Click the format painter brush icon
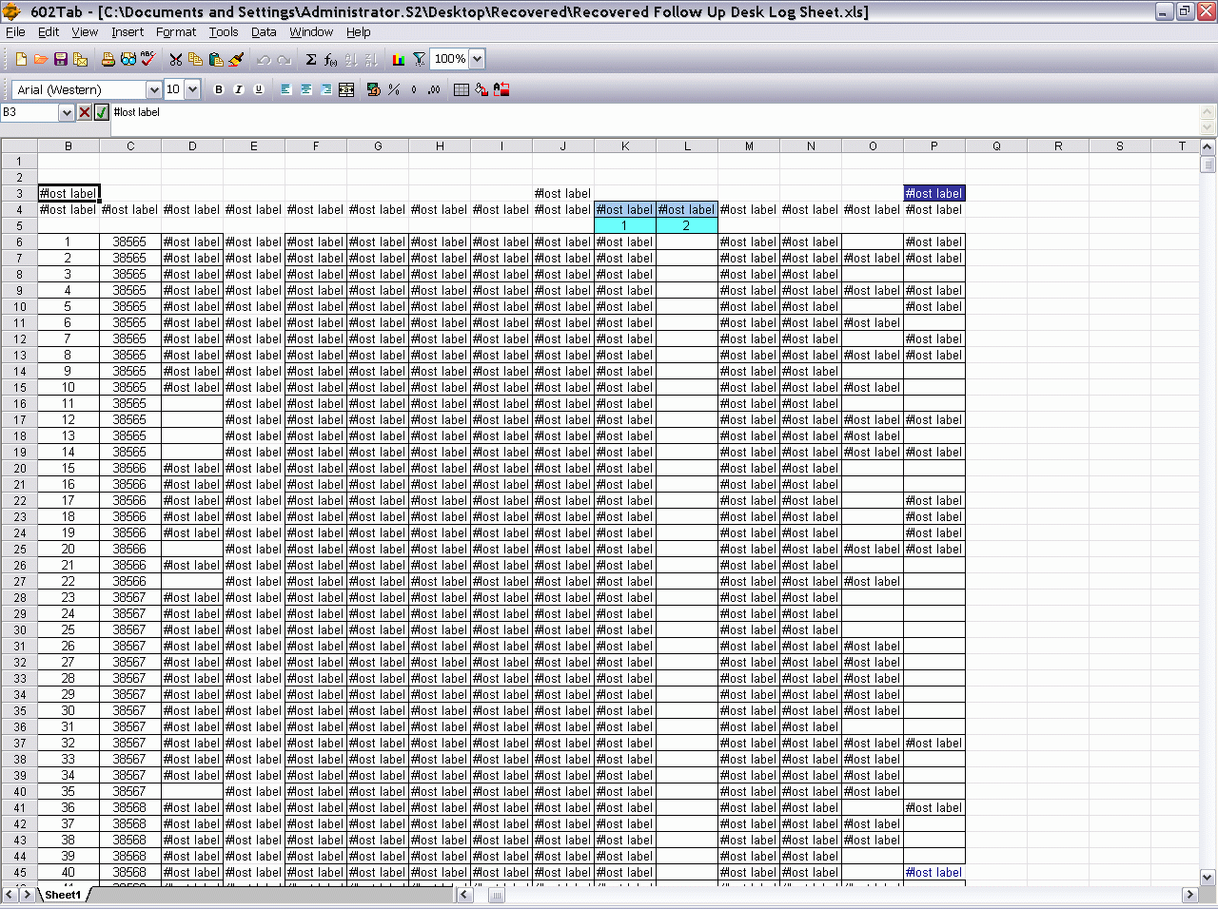Image resolution: width=1218 pixels, height=909 pixels. tap(237, 60)
